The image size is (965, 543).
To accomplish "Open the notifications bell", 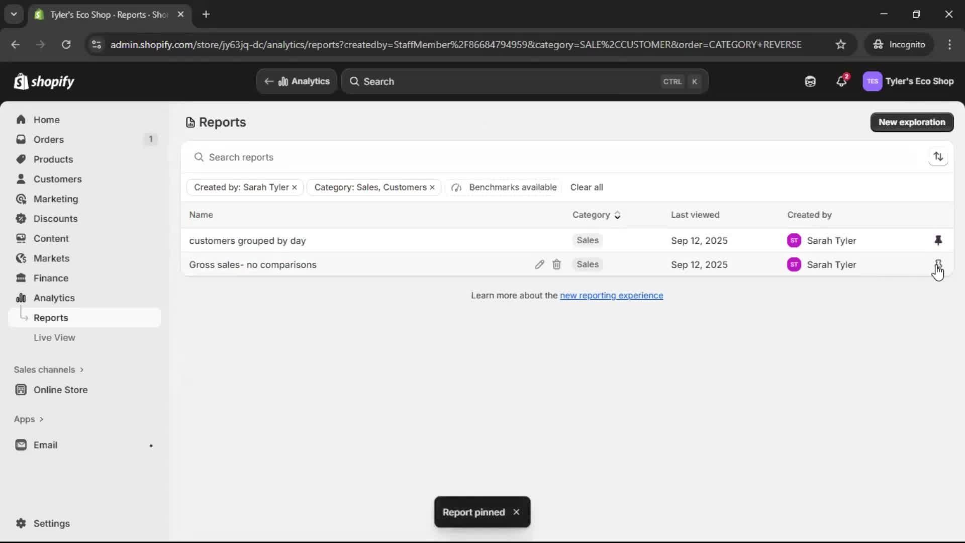I will coord(841,81).
